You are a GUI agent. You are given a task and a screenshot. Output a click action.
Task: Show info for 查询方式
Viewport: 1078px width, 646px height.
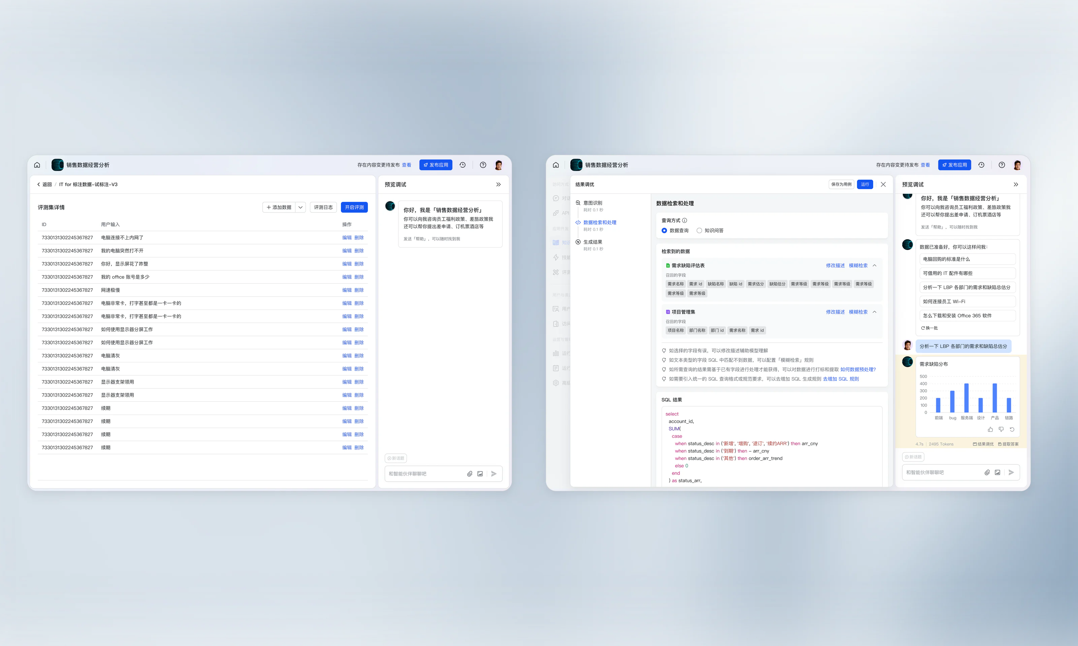point(685,221)
